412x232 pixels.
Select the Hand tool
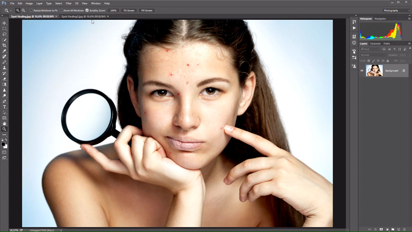point(4,123)
